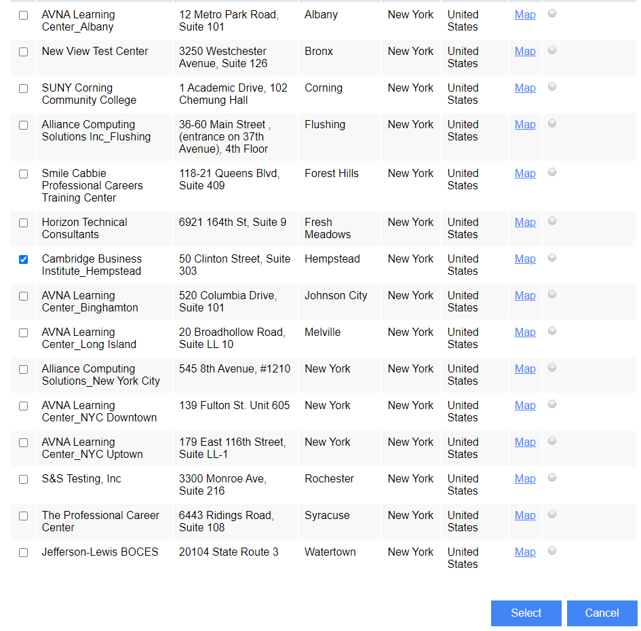
Task: Open the Map for SUNY Corning Community College
Action: click(x=525, y=88)
